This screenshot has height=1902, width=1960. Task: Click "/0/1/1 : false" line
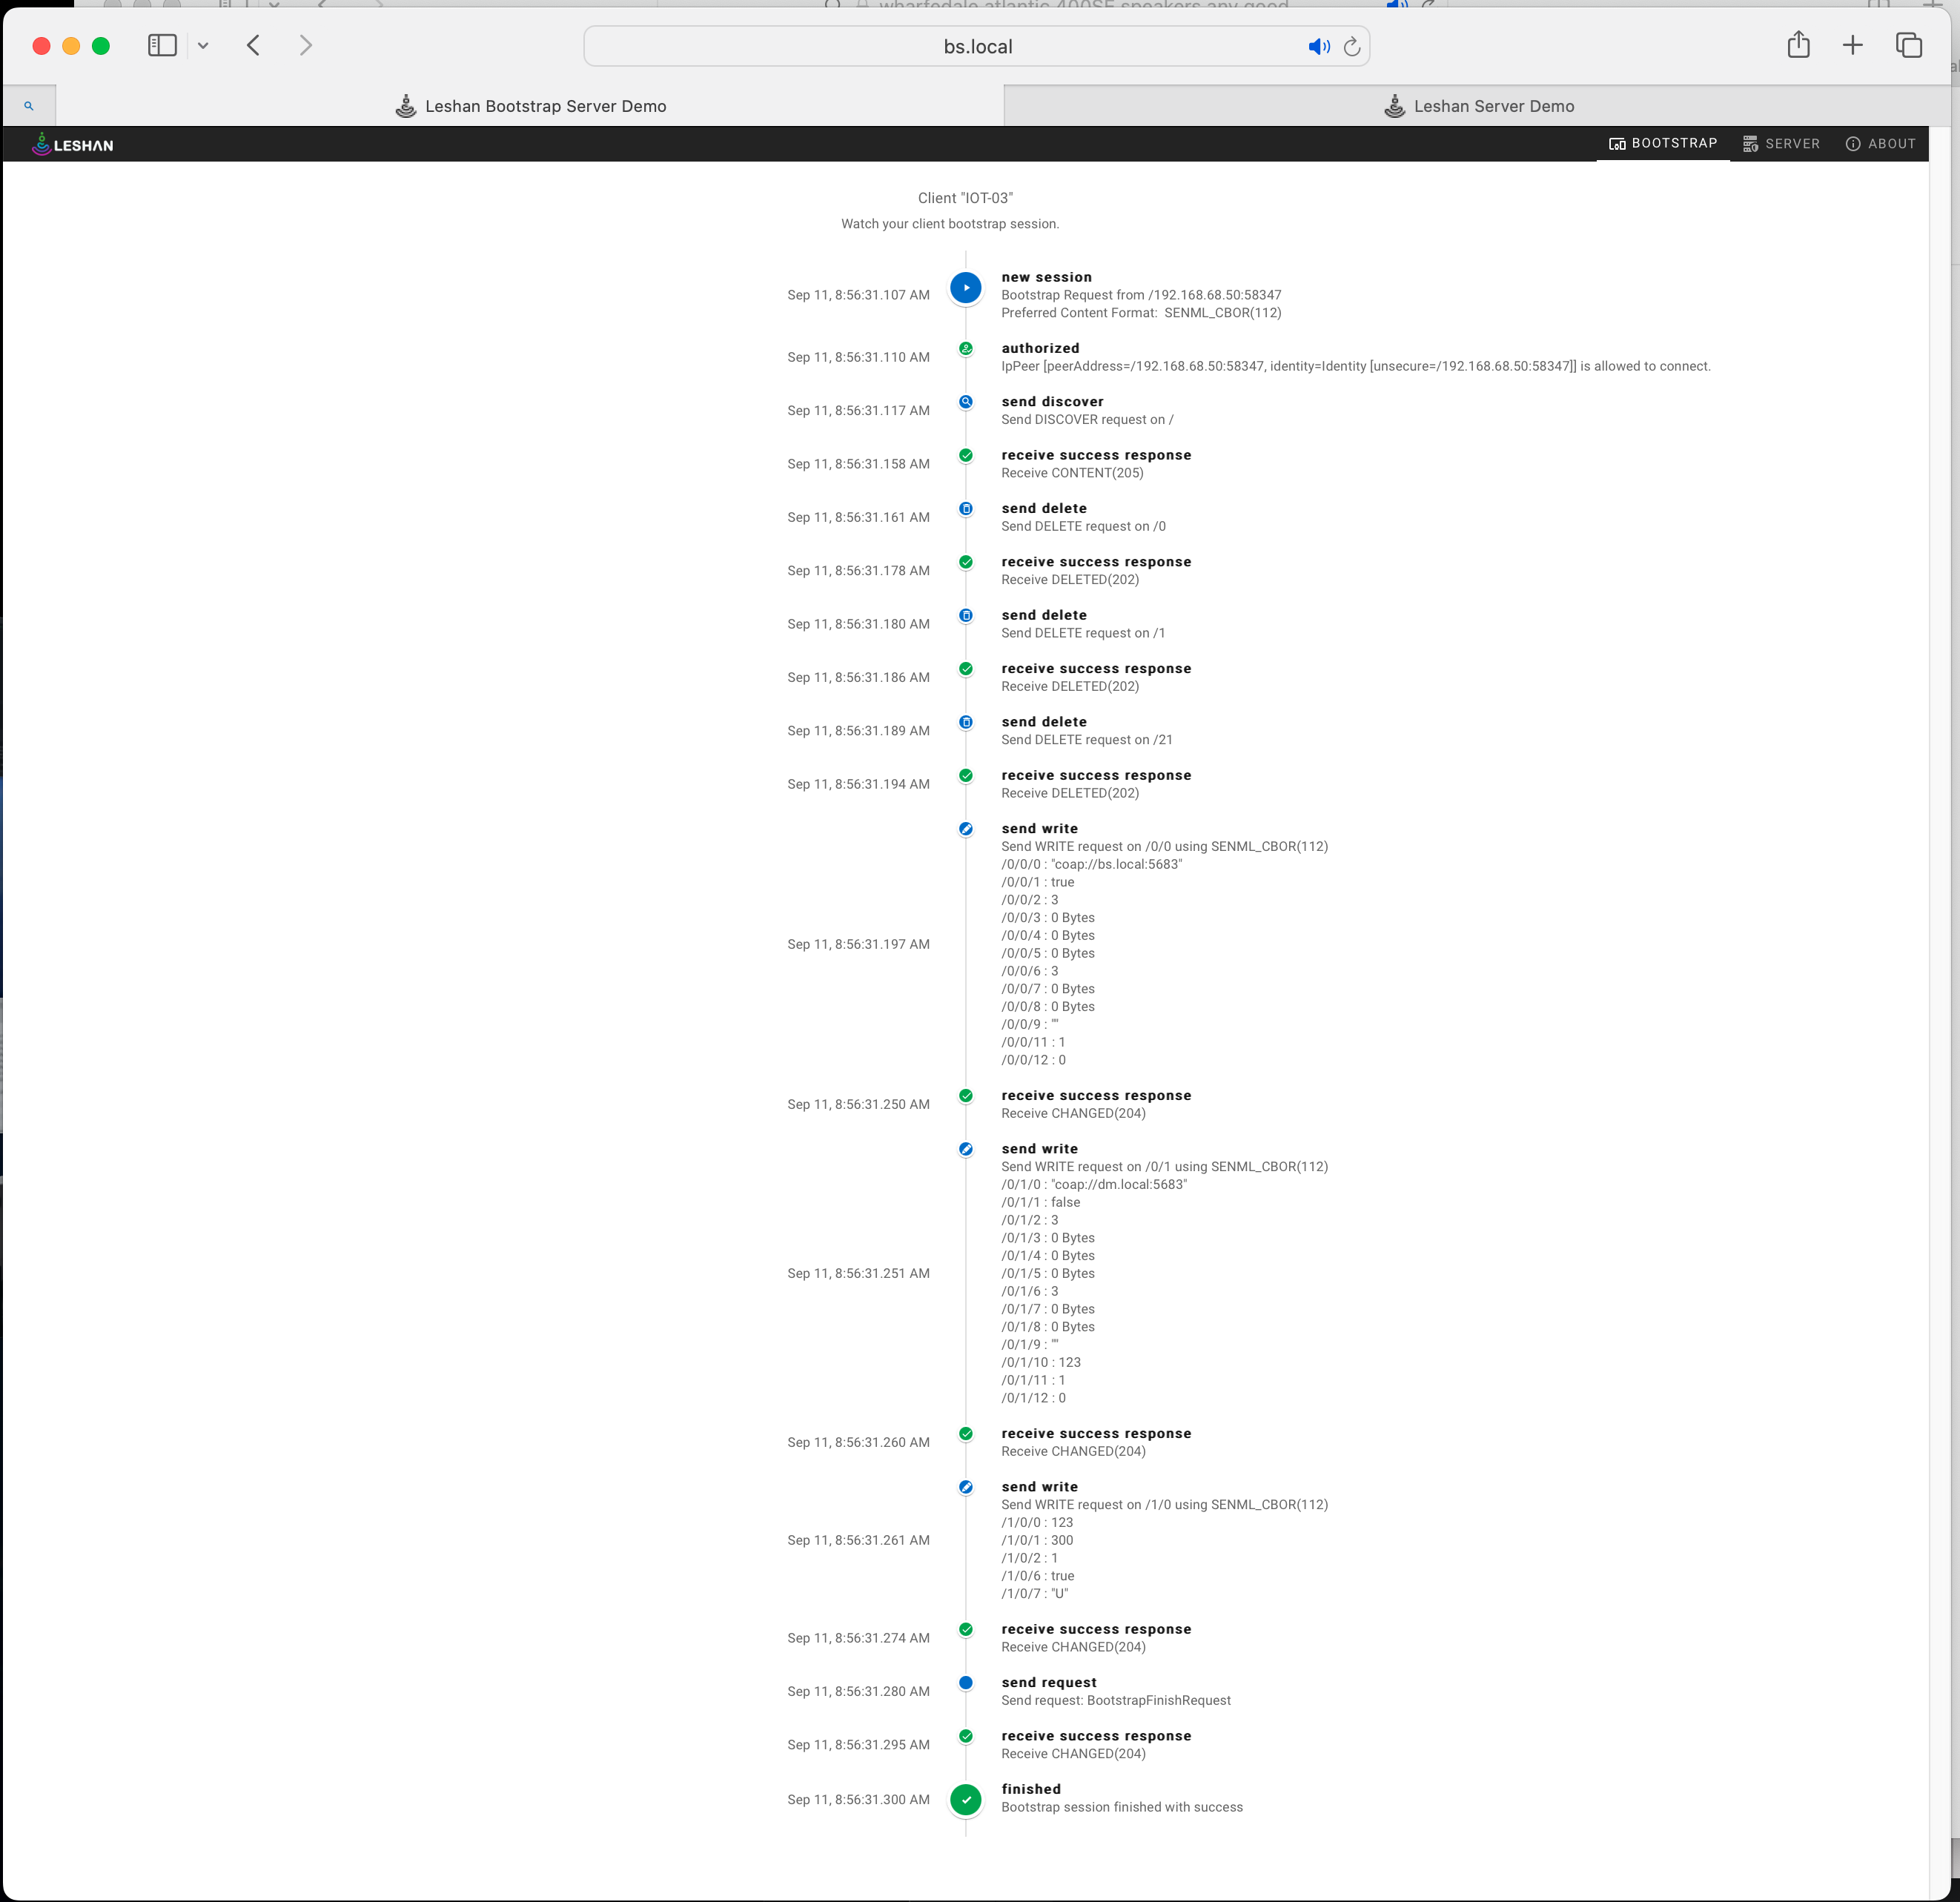coord(1041,1202)
